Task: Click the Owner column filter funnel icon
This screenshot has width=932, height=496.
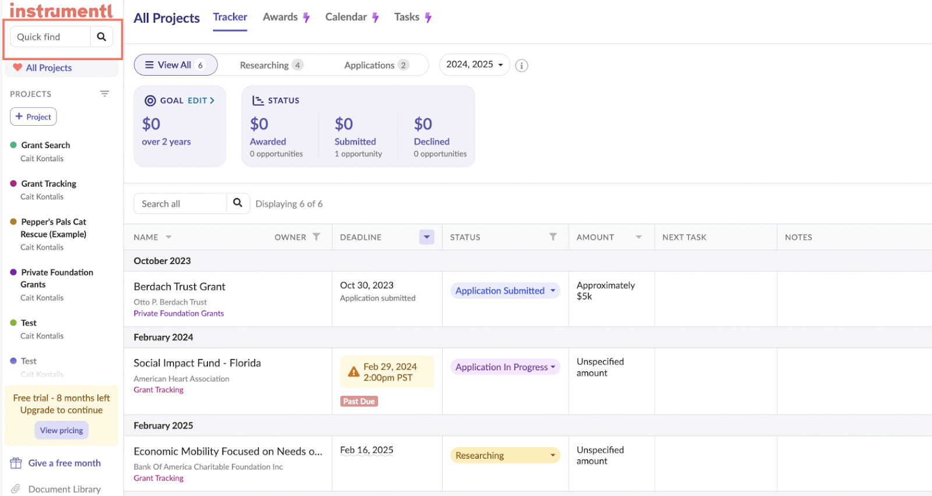Action: (316, 237)
